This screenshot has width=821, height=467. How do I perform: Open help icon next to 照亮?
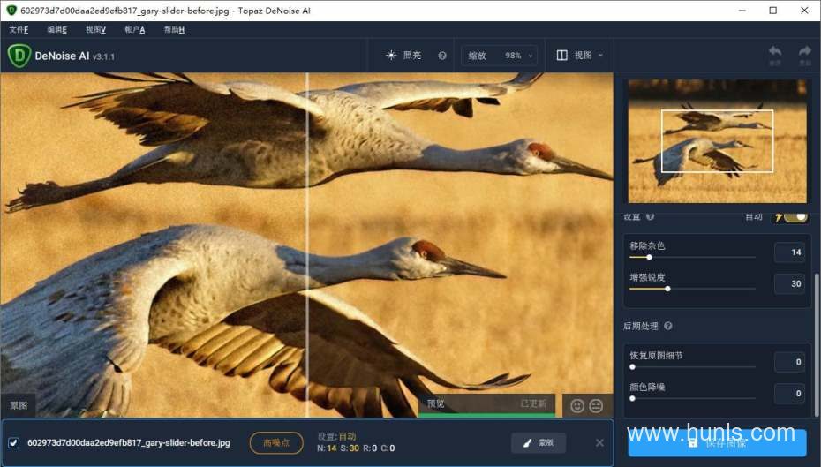[442, 56]
